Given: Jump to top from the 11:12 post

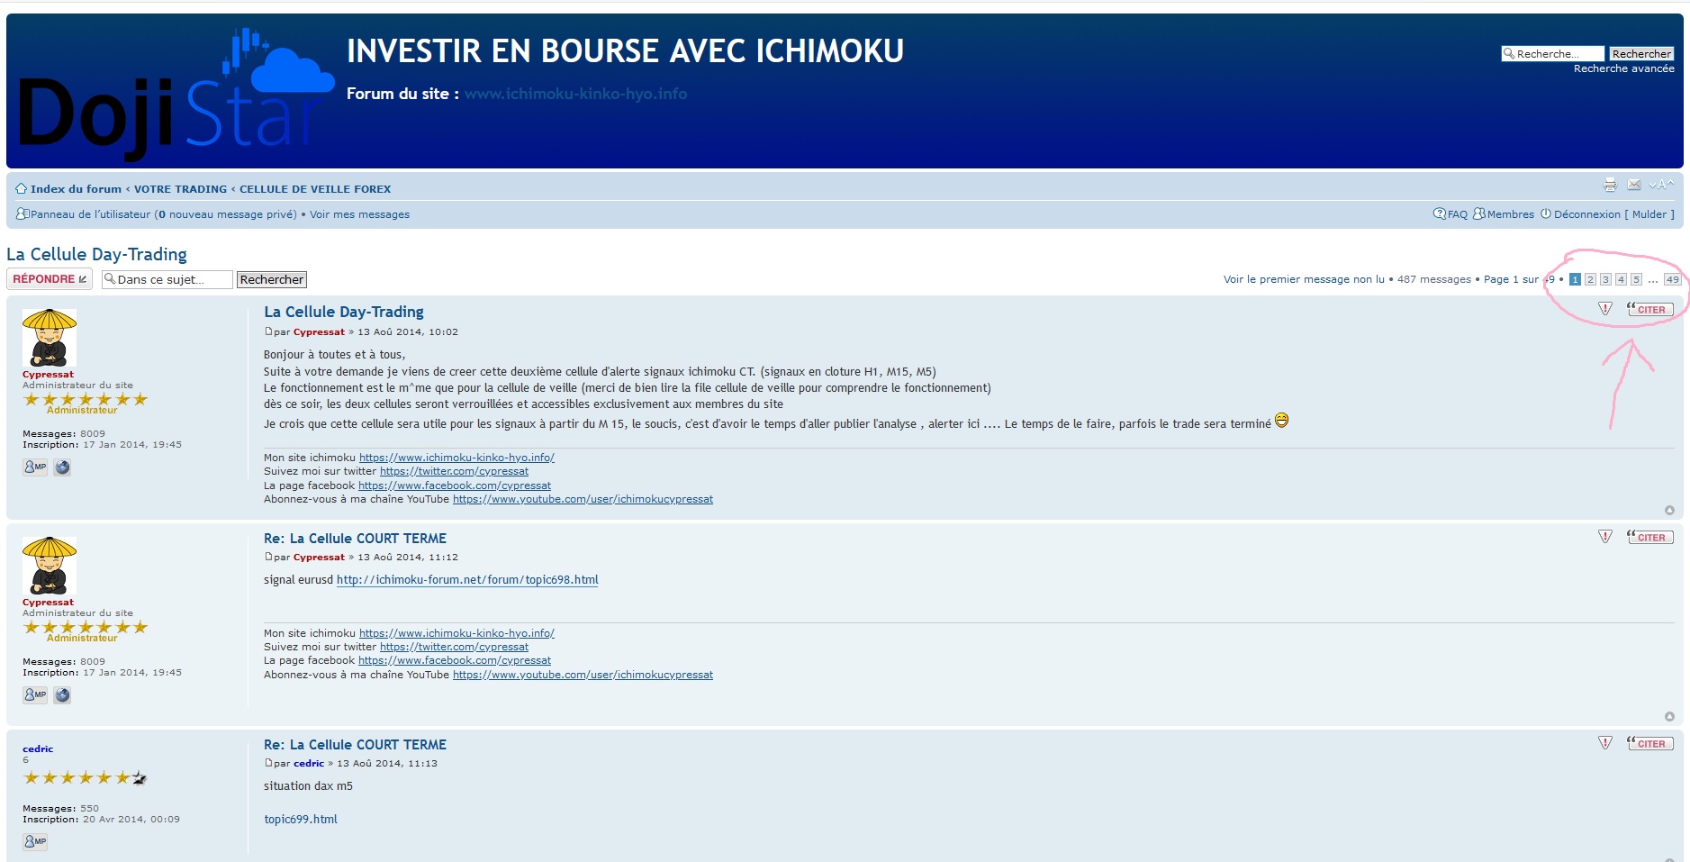Looking at the screenshot, I should 1669,717.
